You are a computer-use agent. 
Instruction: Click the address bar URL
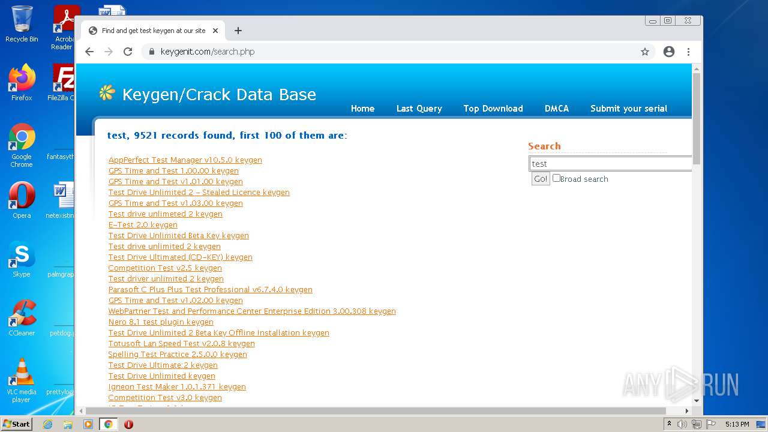pos(208,52)
